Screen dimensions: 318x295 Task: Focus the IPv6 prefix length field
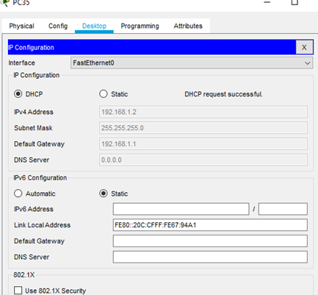pyautogui.click(x=283, y=209)
